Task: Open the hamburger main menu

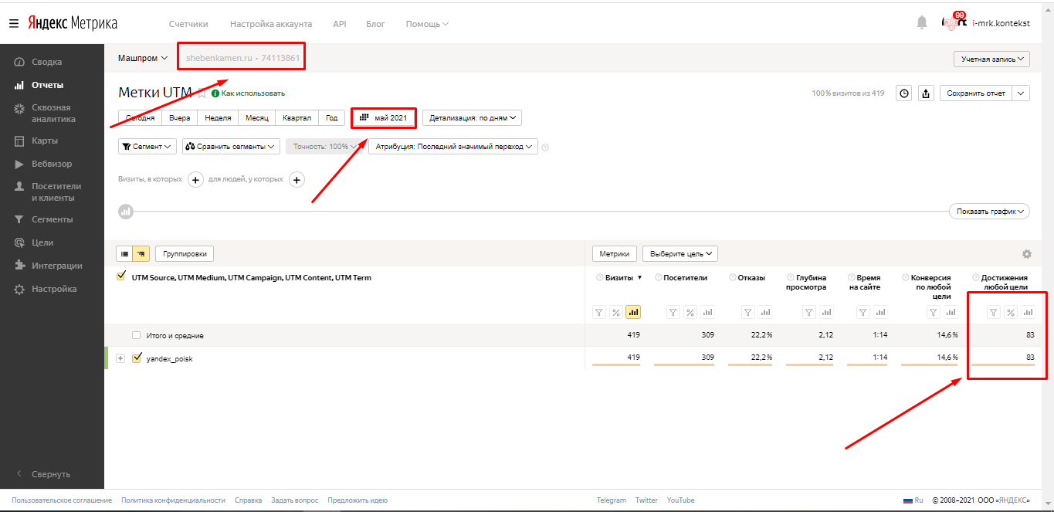Action: pos(13,23)
